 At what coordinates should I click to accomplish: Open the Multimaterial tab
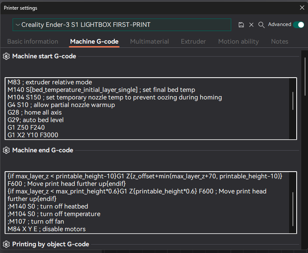click(x=149, y=42)
